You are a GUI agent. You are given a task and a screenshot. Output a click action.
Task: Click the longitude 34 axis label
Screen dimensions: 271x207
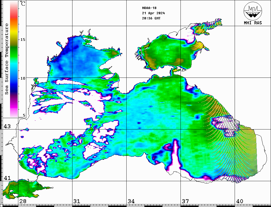[131, 201]
